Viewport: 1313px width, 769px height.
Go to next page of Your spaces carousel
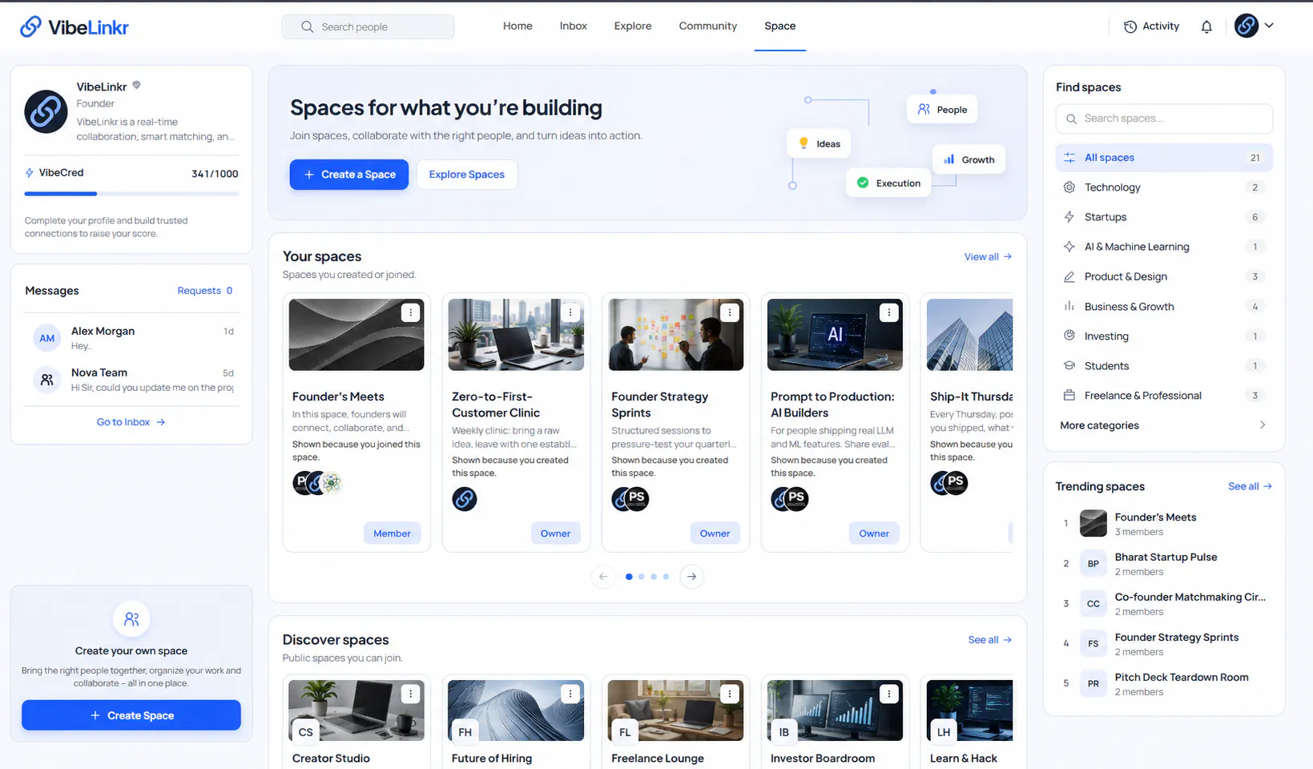692,577
